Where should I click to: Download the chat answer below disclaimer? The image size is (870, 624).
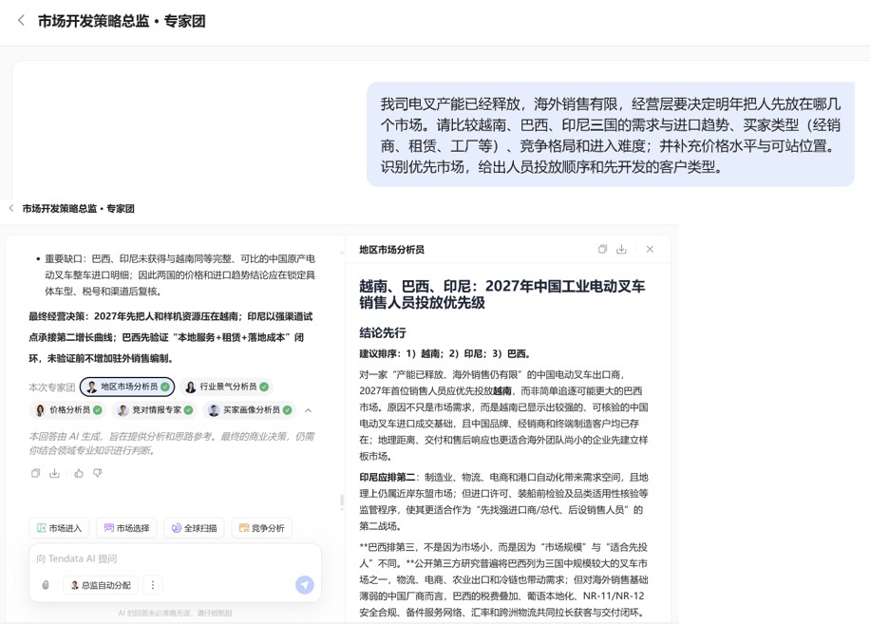[54, 473]
